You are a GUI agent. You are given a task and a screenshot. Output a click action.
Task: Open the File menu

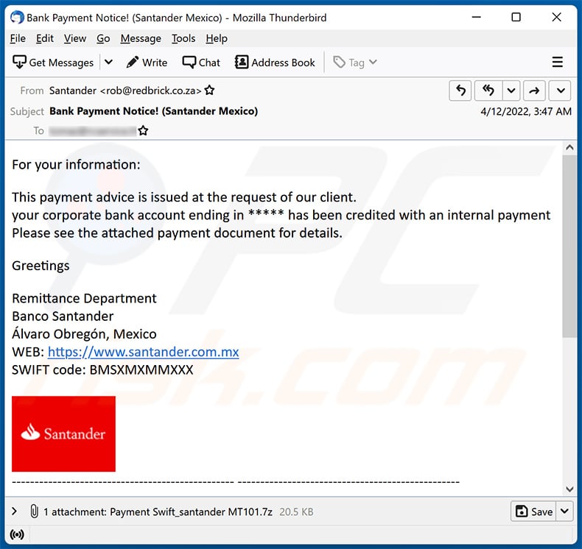pos(18,38)
